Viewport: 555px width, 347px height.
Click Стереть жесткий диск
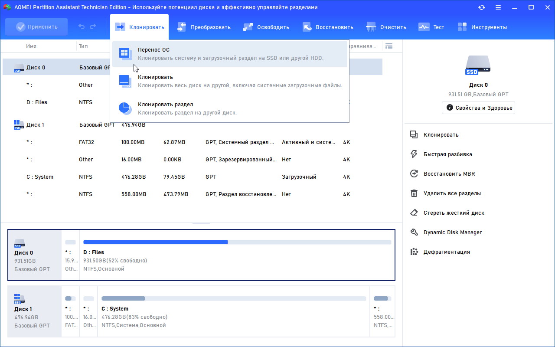[x=454, y=213]
